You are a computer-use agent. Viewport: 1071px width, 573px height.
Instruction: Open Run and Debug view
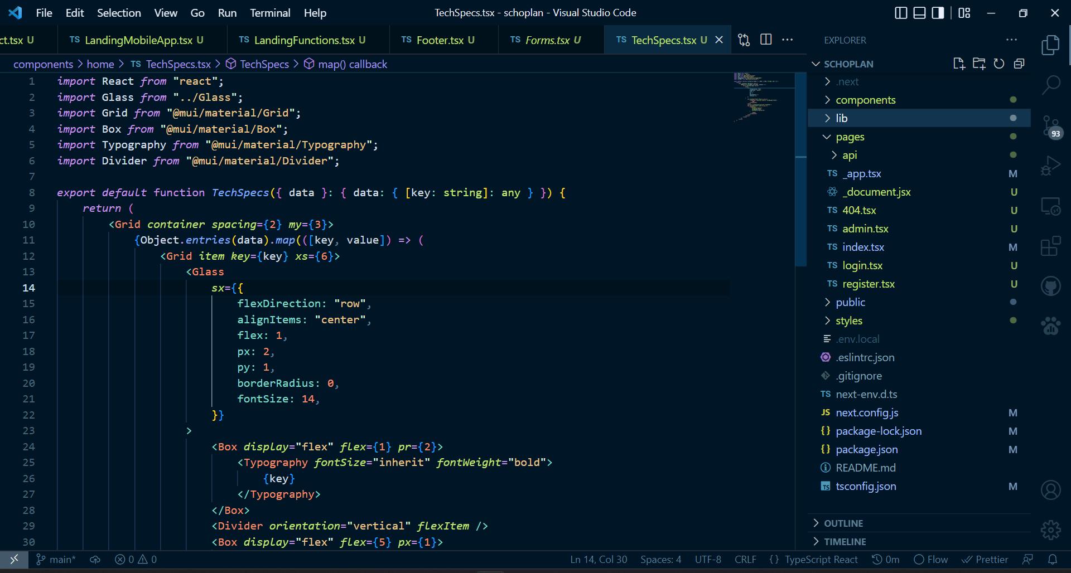tap(1050, 166)
